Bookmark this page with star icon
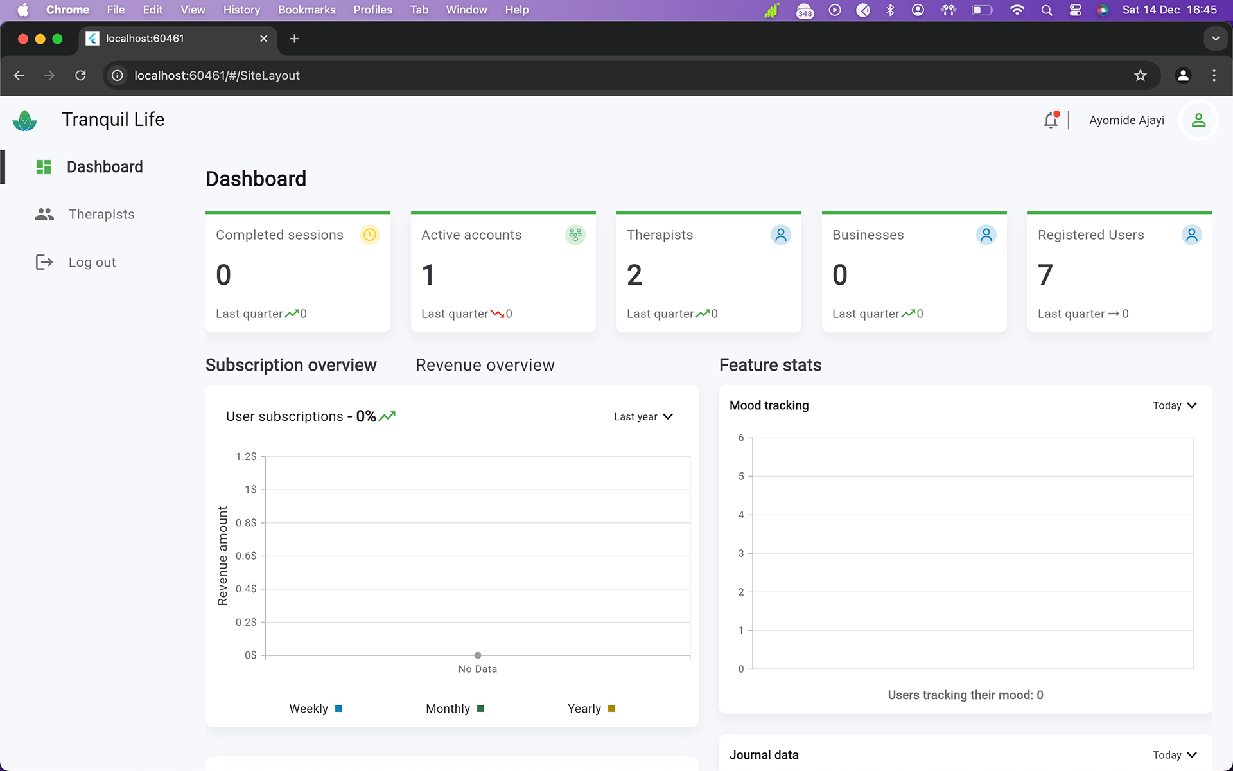The width and height of the screenshot is (1233, 771). [x=1140, y=76]
